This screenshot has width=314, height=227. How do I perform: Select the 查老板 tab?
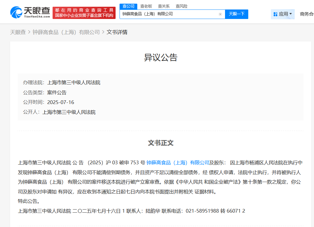(146, 6)
